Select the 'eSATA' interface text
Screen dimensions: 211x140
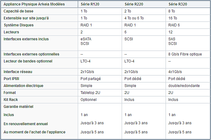86,39
